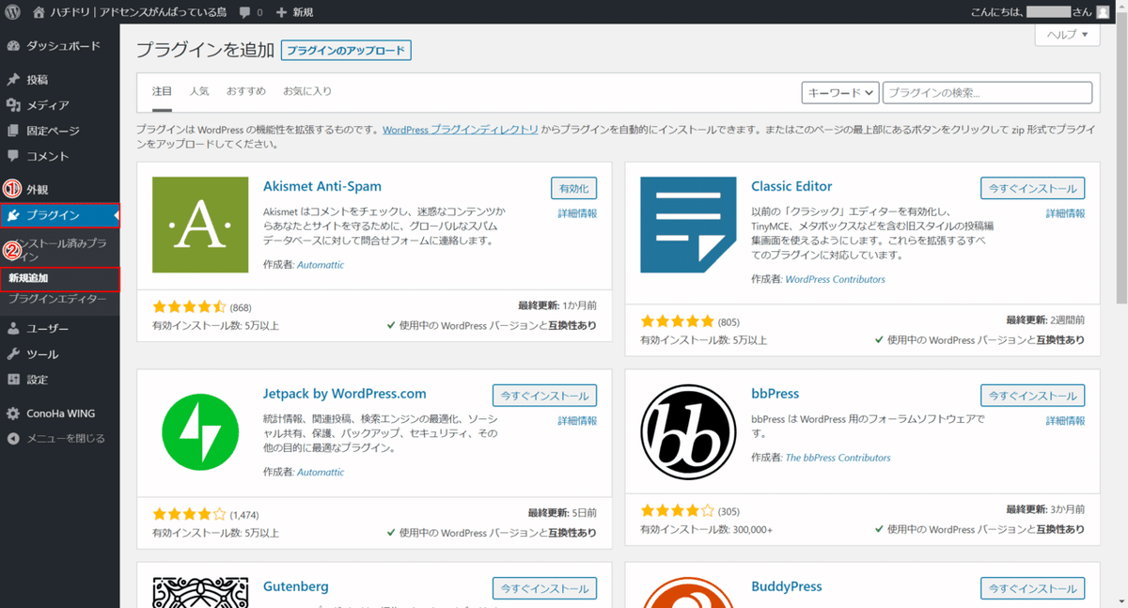Open 詳細情報 for Classic Editor

point(1066,213)
